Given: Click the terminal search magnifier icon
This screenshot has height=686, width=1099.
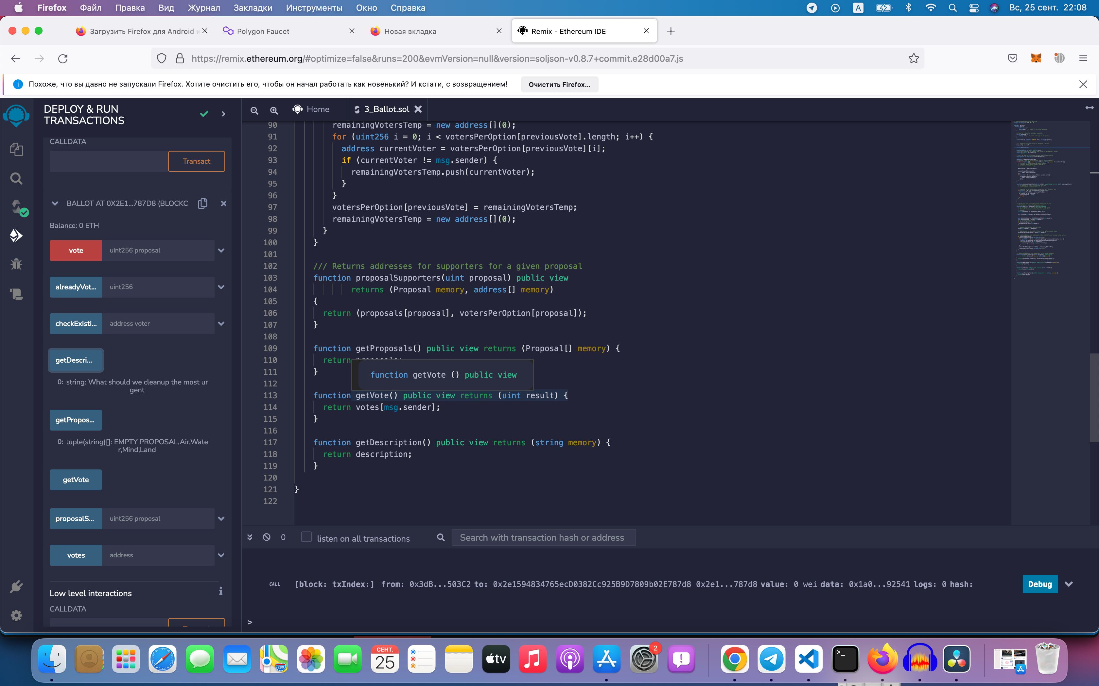Looking at the screenshot, I should (x=441, y=537).
